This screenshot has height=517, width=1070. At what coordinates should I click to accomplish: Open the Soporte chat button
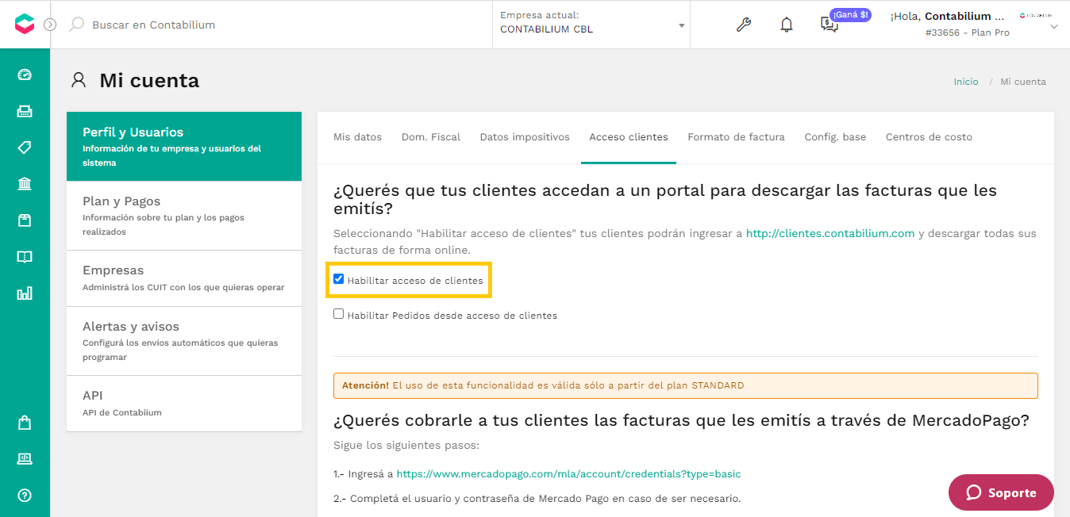point(1001,492)
